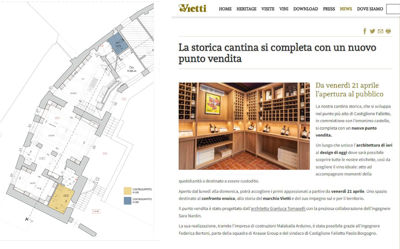Click the blue CONTROSOFFITTO H=260 legend swatch
Viewport: 400px width, 249px height.
(127, 201)
